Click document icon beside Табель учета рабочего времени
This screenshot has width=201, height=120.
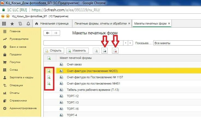click(61, 90)
